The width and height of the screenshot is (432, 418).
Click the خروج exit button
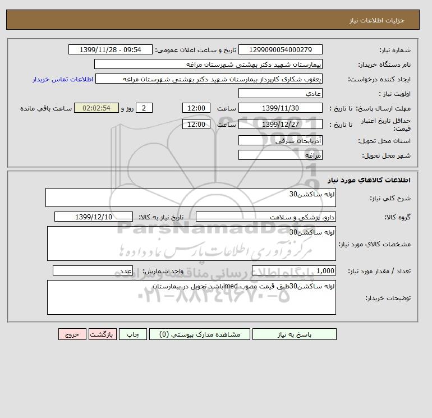(x=72, y=334)
